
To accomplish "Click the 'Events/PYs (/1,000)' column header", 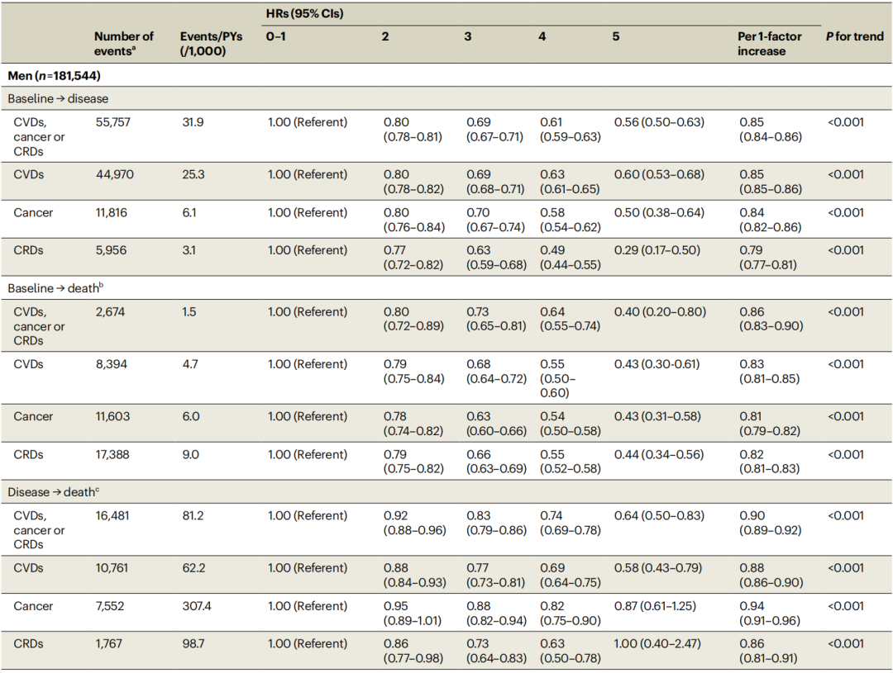I will click(x=205, y=44).
